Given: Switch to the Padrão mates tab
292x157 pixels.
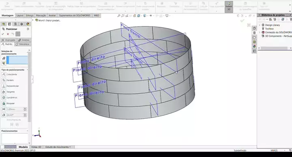Looking at the screenshot, I should click(x=7, y=44).
